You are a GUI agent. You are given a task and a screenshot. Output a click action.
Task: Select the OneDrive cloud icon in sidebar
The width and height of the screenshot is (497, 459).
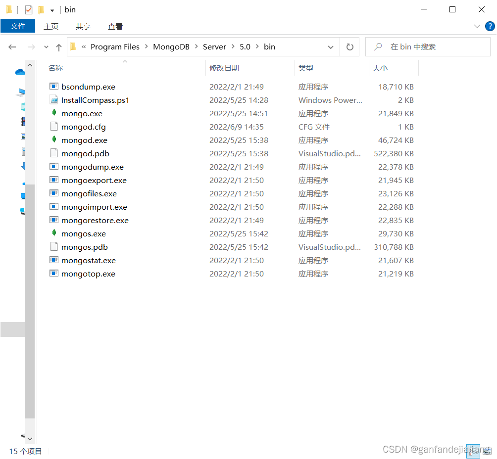click(20, 72)
